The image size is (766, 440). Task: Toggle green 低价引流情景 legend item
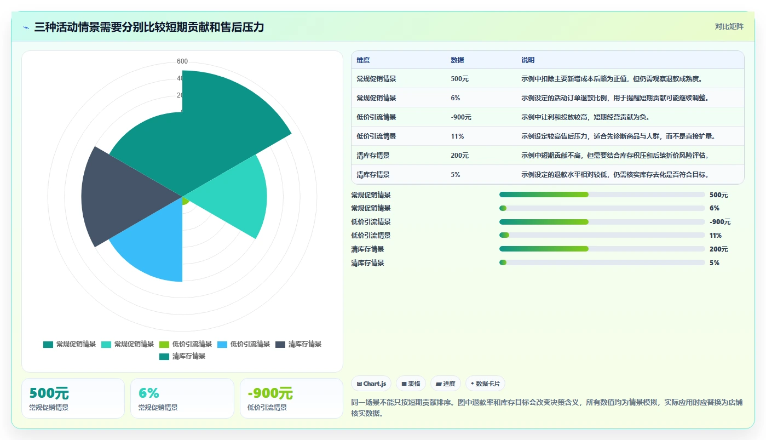(186, 344)
